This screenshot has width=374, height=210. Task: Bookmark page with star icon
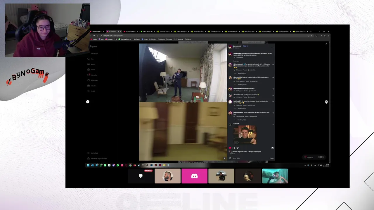coord(311,36)
